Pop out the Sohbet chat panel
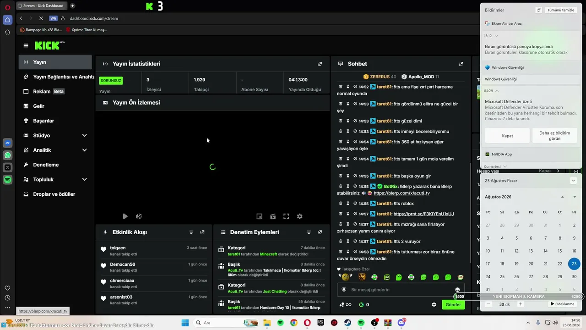The width and height of the screenshot is (586, 330). pos(461,64)
